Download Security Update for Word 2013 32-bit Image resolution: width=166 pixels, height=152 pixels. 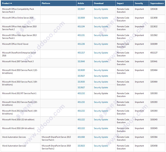point(101,102)
